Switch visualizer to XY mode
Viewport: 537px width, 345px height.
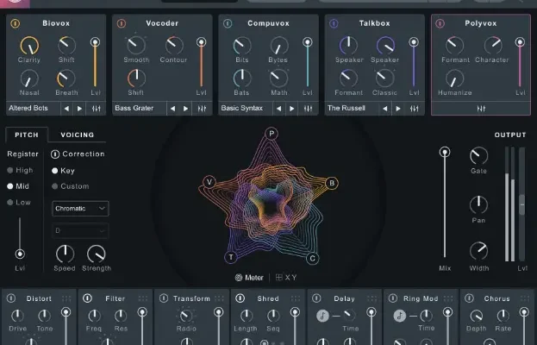tap(285, 278)
